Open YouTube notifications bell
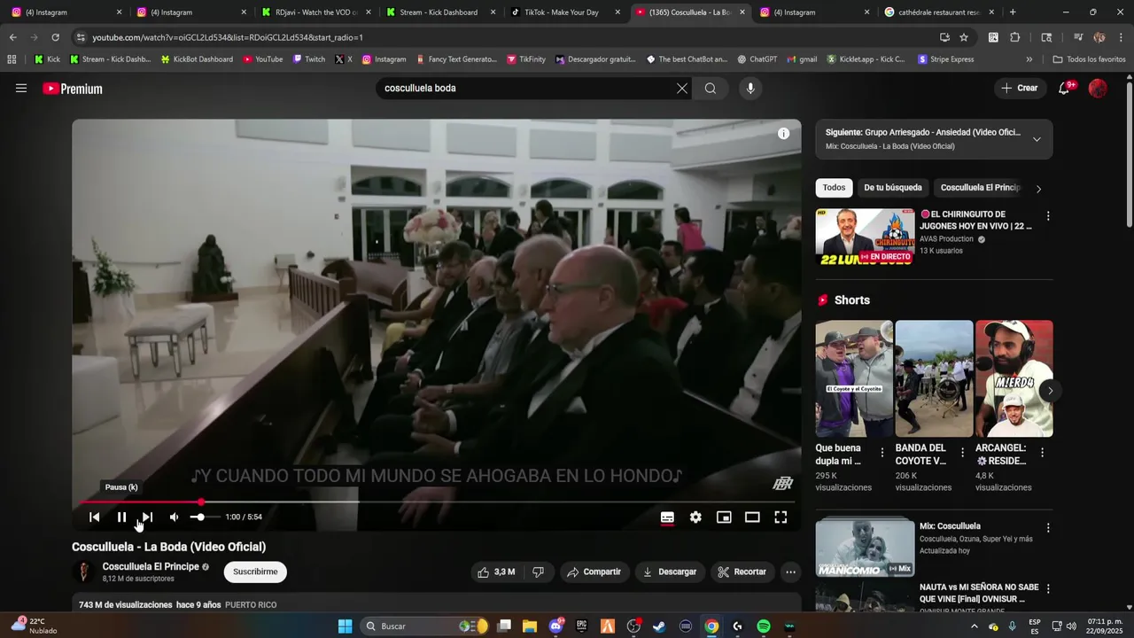1134x638 pixels. (x=1065, y=89)
